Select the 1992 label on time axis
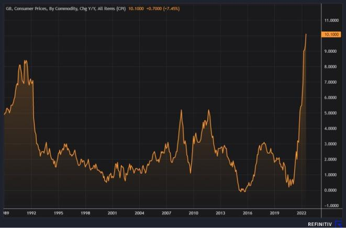 click(x=31, y=213)
